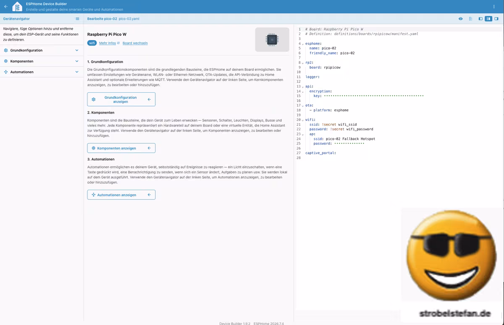The image size is (504, 325).
Task: Click the '1. Grundkonfiguration' heading
Action: pyautogui.click(x=105, y=62)
